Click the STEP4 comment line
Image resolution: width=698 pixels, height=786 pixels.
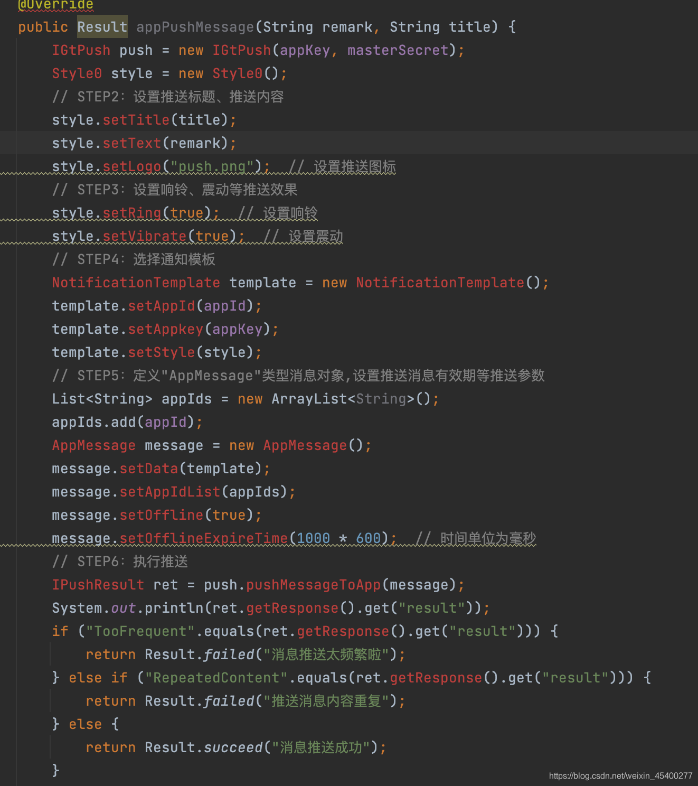134,259
